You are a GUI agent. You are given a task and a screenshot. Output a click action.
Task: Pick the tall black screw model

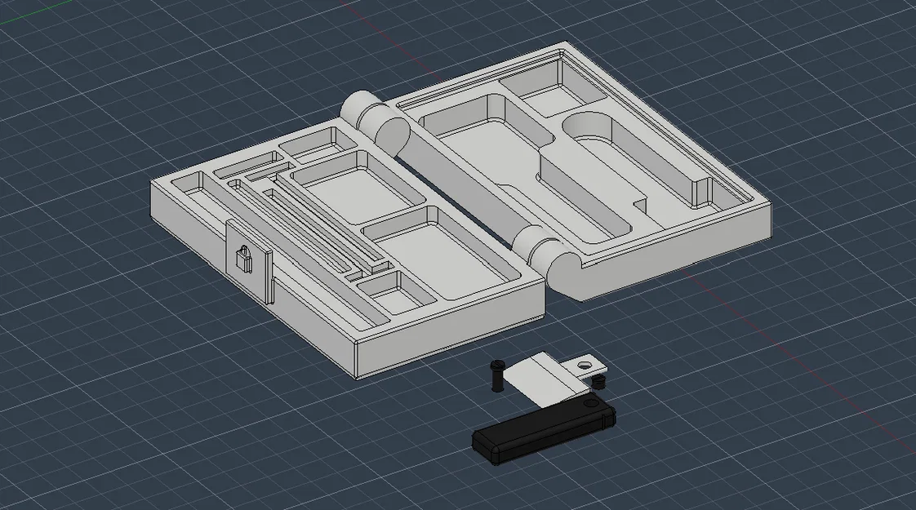click(x=498, y=377)
